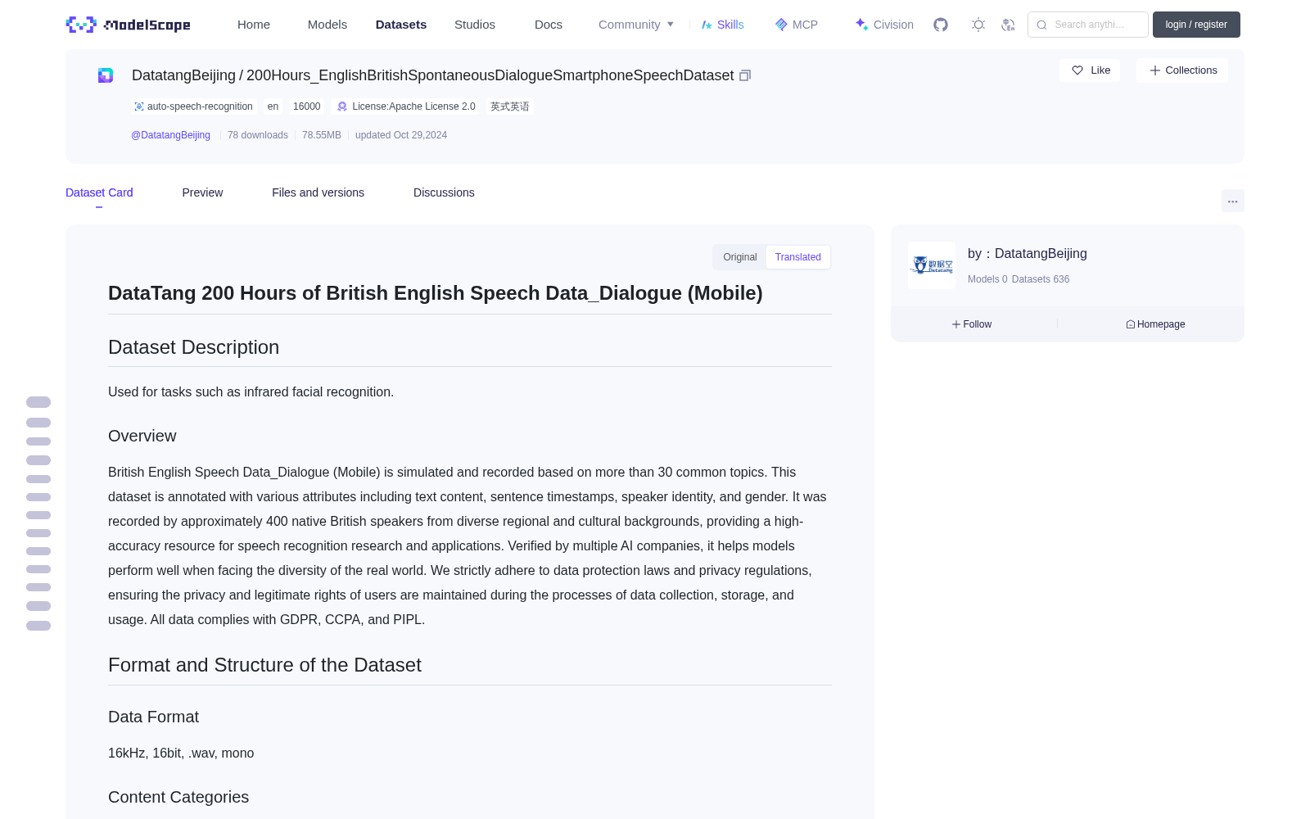1310x819 pixels.
Task: Click the 'Data Format' heading
Action: (153, 717)
